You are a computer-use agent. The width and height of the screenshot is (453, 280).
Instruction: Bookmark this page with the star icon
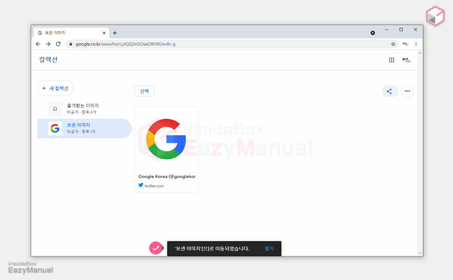pos(393,44)
